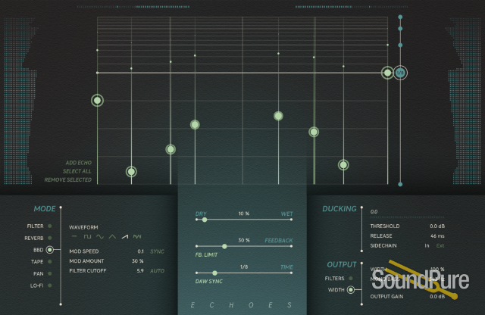Select the sawtooth waveform icon
This screenshot has height=315, width=485.
tap(124, 238)
